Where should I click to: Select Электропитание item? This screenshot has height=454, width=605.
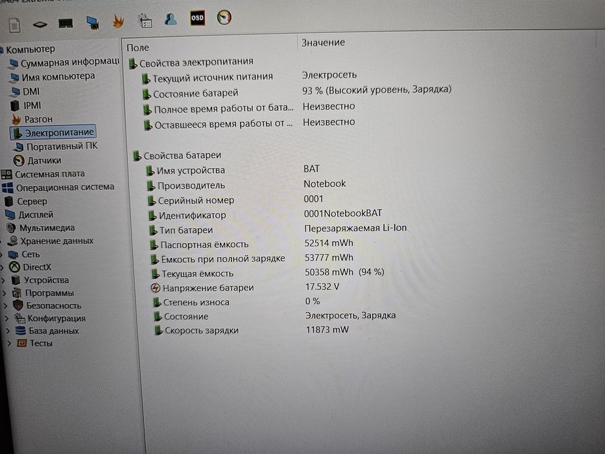pyautogui.click(x=53, y=132)
